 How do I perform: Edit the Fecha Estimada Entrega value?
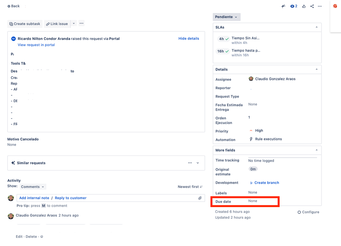[253, 104]
